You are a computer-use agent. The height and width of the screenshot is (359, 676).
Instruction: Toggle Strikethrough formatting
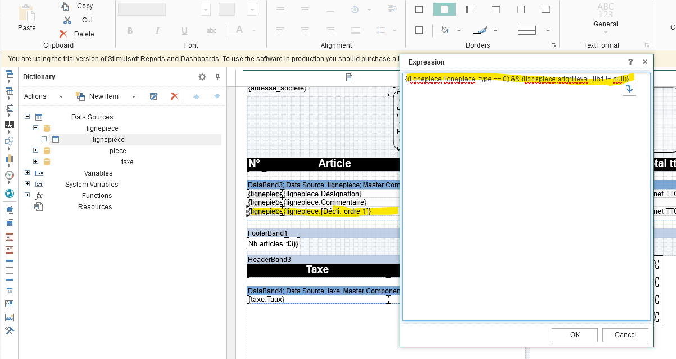(x=211, y=31)
